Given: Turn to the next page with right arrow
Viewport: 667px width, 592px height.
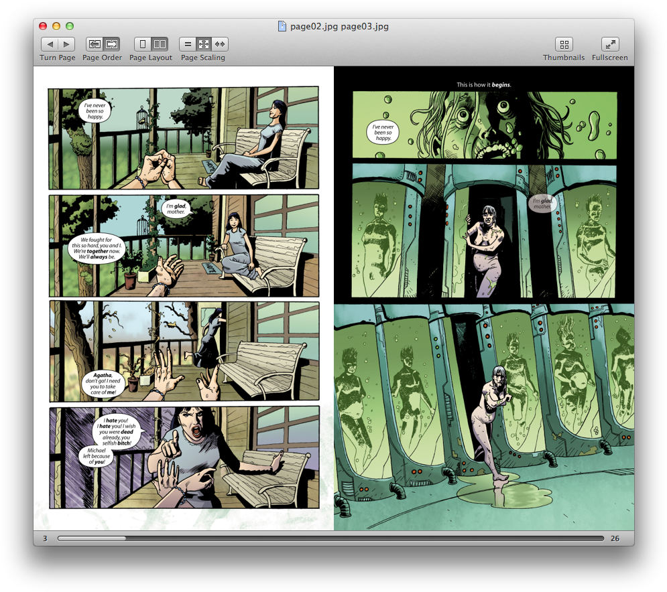Looking at the screenshot, I should (66, 44).
